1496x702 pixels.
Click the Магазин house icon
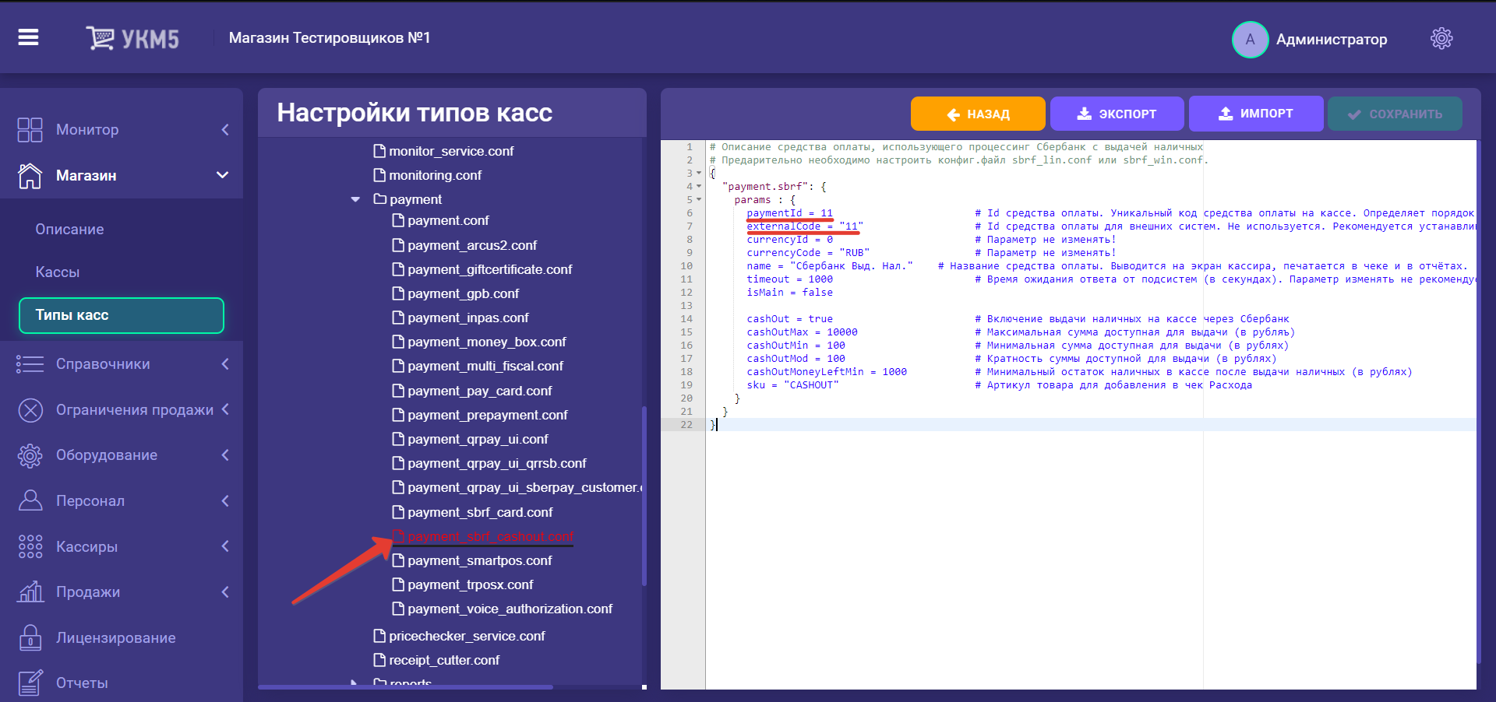[30, 175]
